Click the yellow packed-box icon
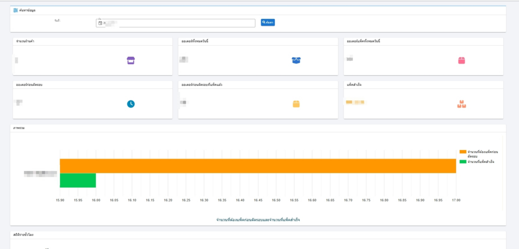519x249 pixels. coord(296,104)
